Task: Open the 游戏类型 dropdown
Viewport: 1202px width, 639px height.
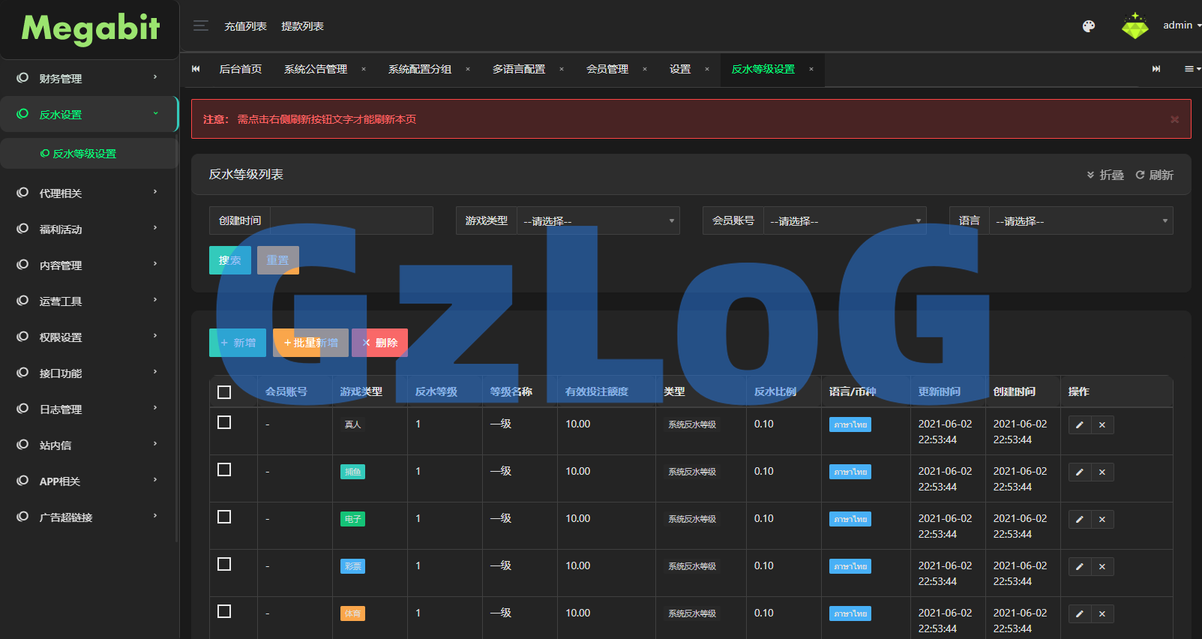Action: (598, 221)
